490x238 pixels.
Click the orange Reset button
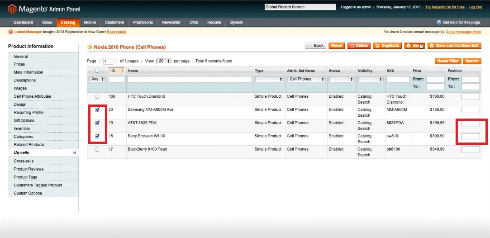[336, 46]
